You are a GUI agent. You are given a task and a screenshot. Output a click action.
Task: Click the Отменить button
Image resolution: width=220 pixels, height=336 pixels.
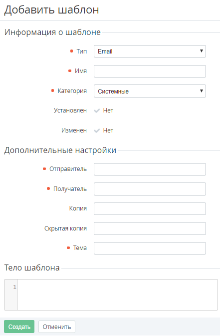coord(57,327)
